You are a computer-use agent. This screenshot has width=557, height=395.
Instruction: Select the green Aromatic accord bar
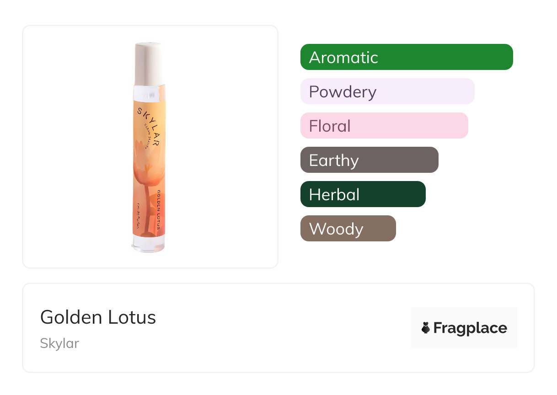click(x=407, y=57)
